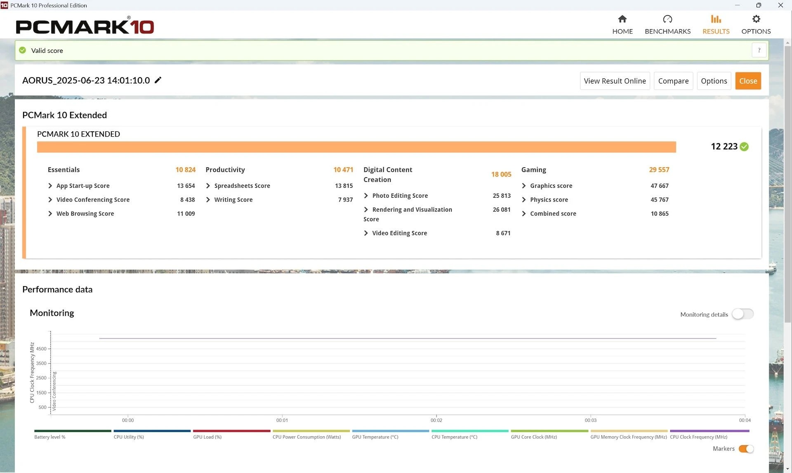Expand the Photo Editing Score row

coord(366,196)
